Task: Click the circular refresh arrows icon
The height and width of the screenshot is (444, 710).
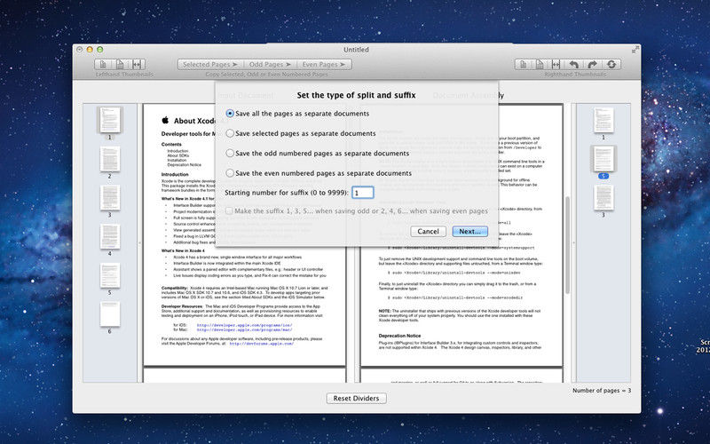Action: tap(611, 64)
